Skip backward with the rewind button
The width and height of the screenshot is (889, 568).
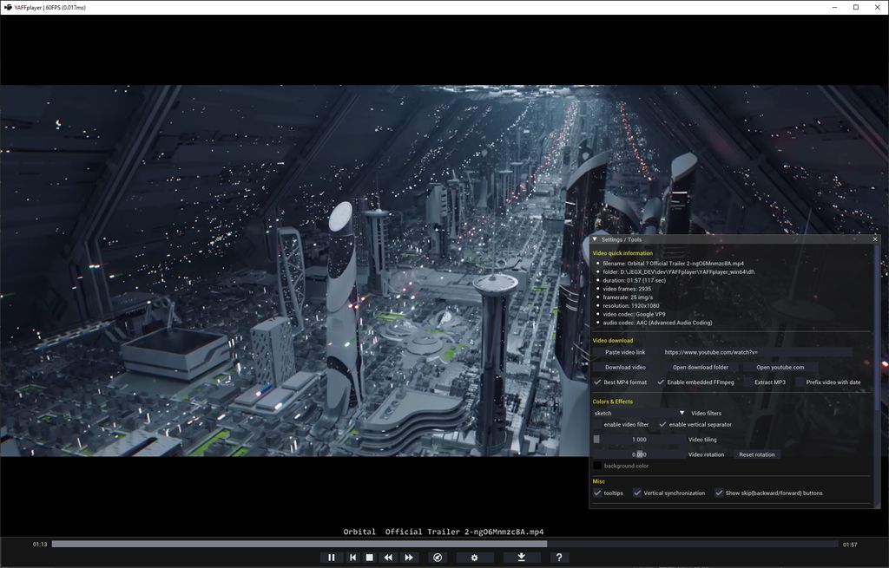[388, 558]
